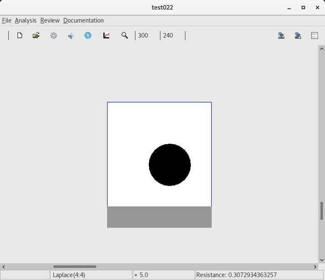Open settings with the gear icon
This screenshot has width=325, height=280.
pos(54,35)
